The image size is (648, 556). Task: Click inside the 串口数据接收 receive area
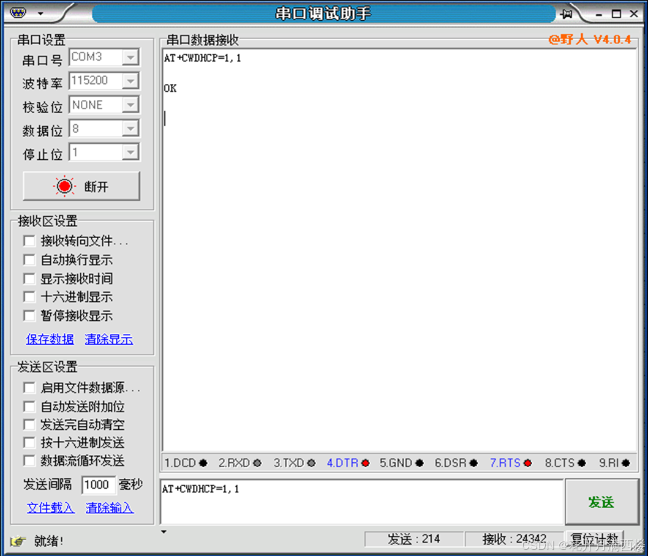399,250
